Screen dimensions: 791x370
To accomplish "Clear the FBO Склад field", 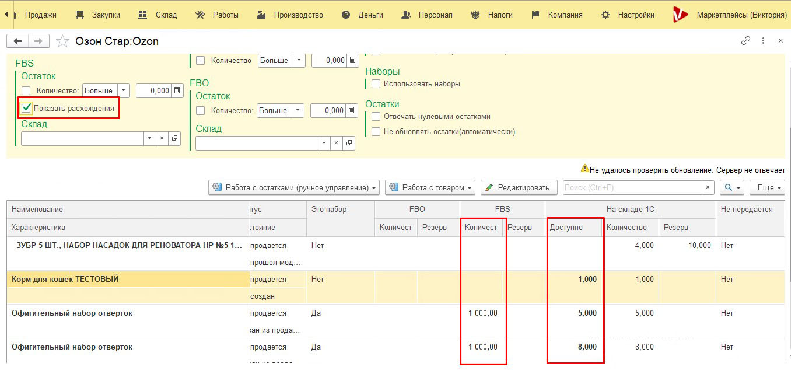I will pyautogui.click(x=337, y=143).
